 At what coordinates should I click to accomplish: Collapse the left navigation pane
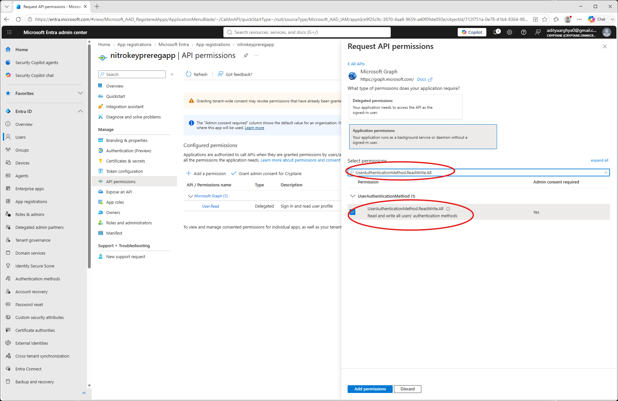pos(84,393)
